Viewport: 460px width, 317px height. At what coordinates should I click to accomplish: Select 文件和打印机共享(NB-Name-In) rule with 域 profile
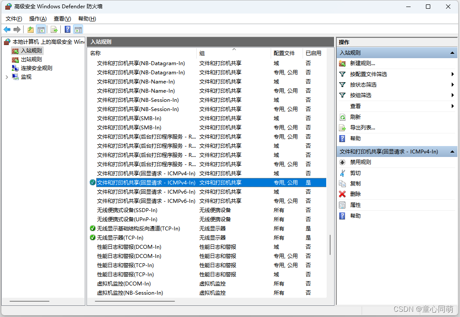click(207, 82)
